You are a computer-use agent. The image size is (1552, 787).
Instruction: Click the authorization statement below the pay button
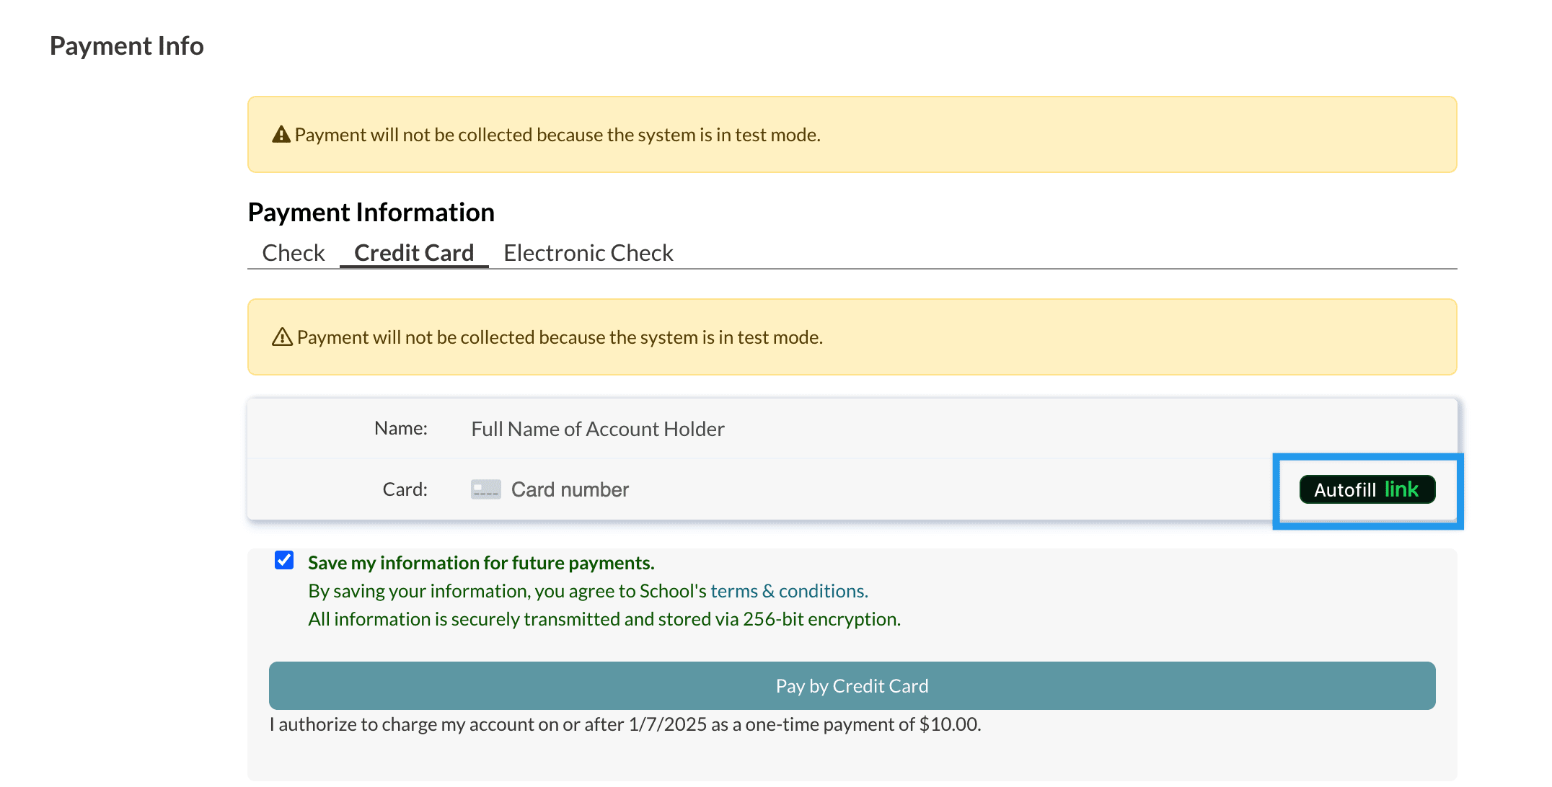click(625, 724)
